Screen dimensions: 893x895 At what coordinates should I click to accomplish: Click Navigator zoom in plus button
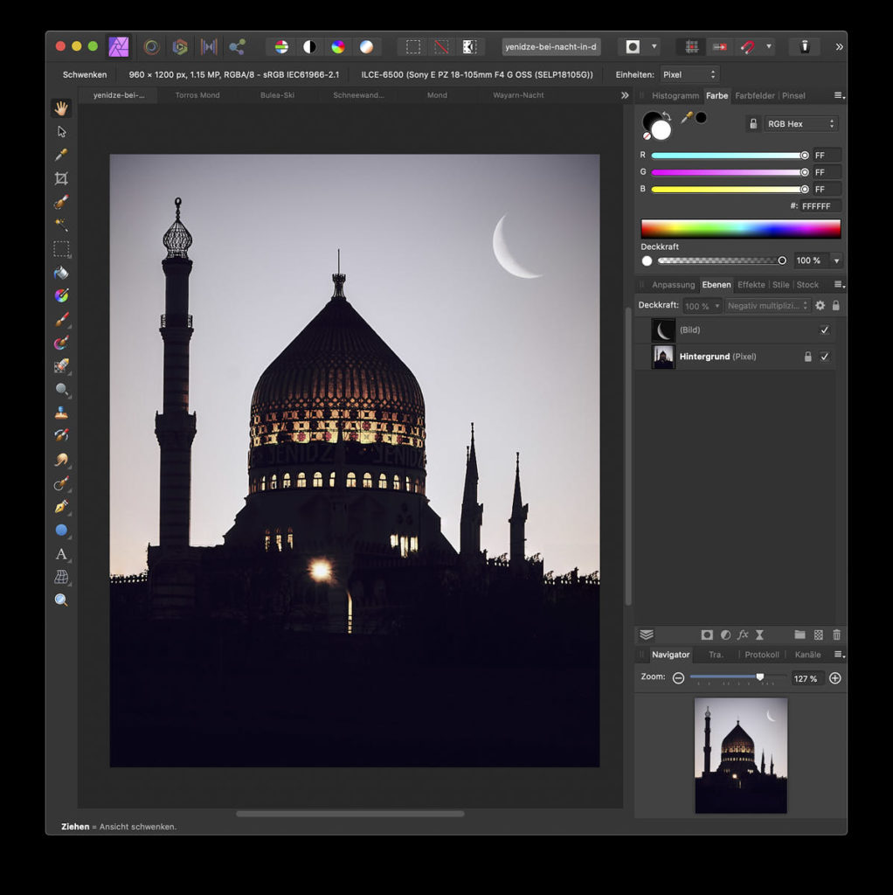[x=834, y=678]
